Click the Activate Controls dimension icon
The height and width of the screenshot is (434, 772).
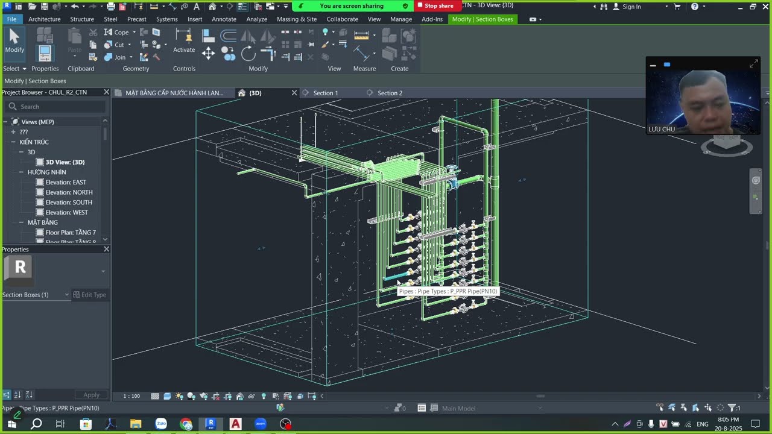coord(183,36)
